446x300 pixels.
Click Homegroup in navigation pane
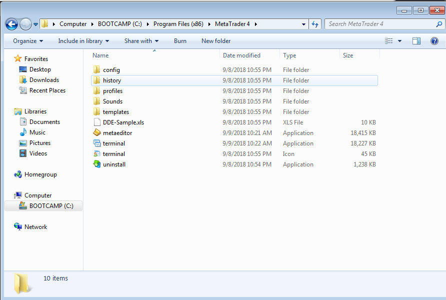click(x=40, y=174)
